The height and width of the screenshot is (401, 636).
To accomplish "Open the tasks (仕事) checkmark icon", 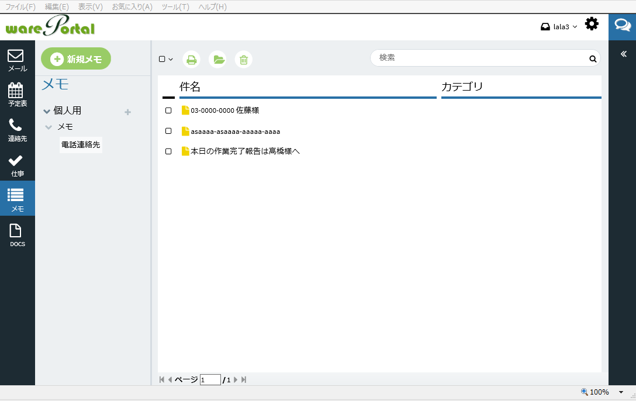I will coord(17,164).
